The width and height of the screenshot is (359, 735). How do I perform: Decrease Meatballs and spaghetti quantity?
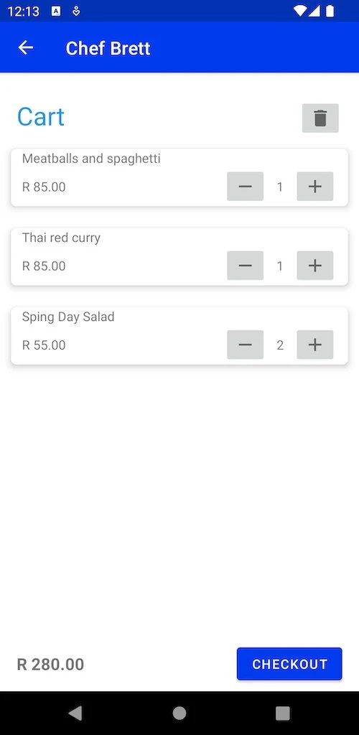pos(245,187)
